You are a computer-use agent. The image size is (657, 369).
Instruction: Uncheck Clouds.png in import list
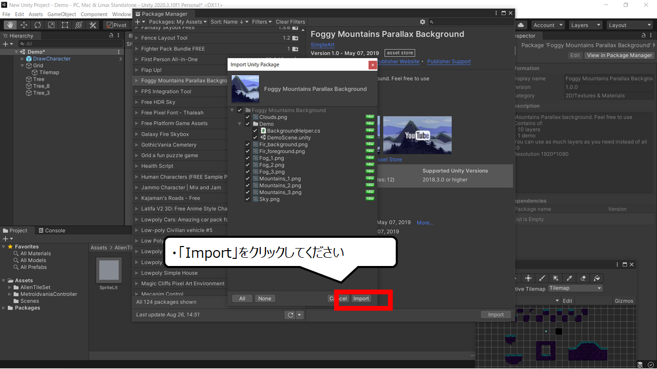pos(248,117)
